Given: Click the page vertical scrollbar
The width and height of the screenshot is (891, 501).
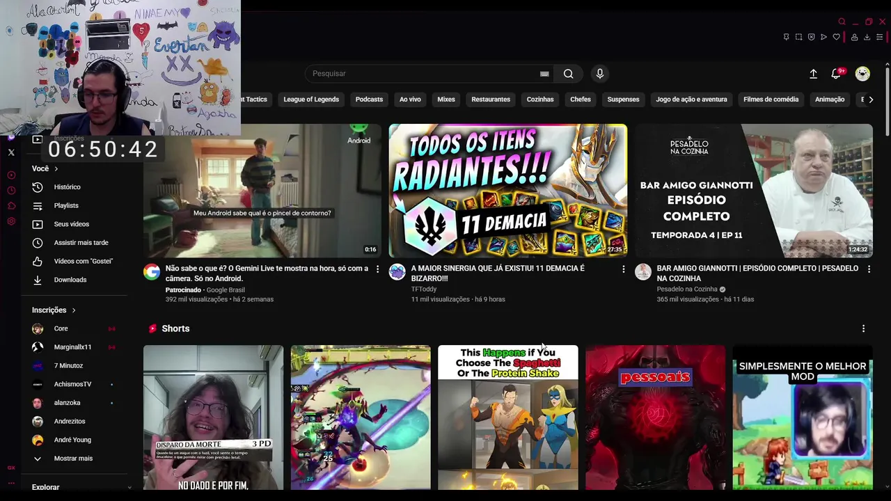Looking at the screenshot, I should pos(887,101).
